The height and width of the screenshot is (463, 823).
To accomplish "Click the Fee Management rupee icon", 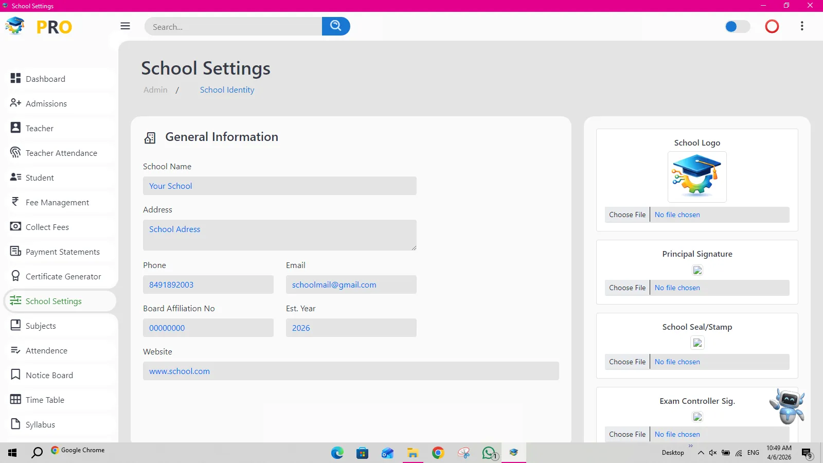I will pos(15,202).
